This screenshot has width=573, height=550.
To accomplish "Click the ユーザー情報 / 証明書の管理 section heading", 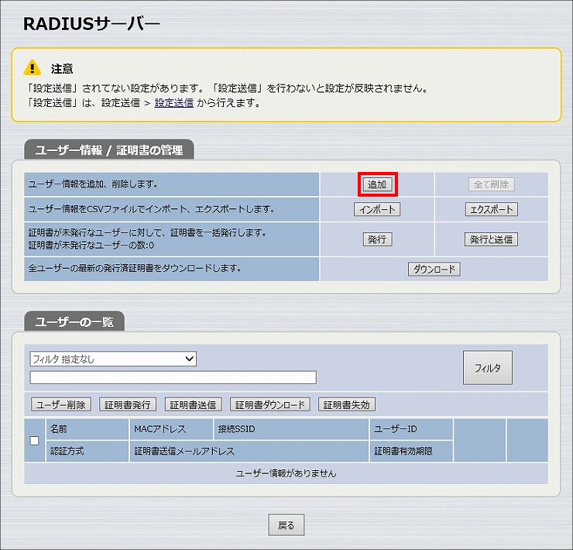I will point(109,150).
